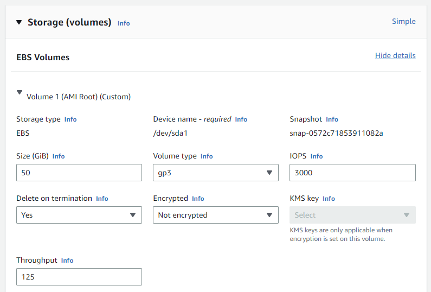This screenshot has width=431, height=292.
Task: Switch to Simple storage view
Action: 403,22
